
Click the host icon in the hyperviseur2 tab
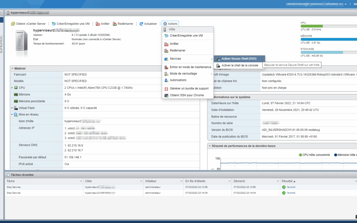pos(8,13)
